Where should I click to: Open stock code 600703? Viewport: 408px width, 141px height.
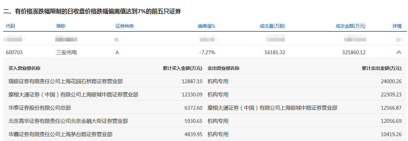click(x=14, y=52)
